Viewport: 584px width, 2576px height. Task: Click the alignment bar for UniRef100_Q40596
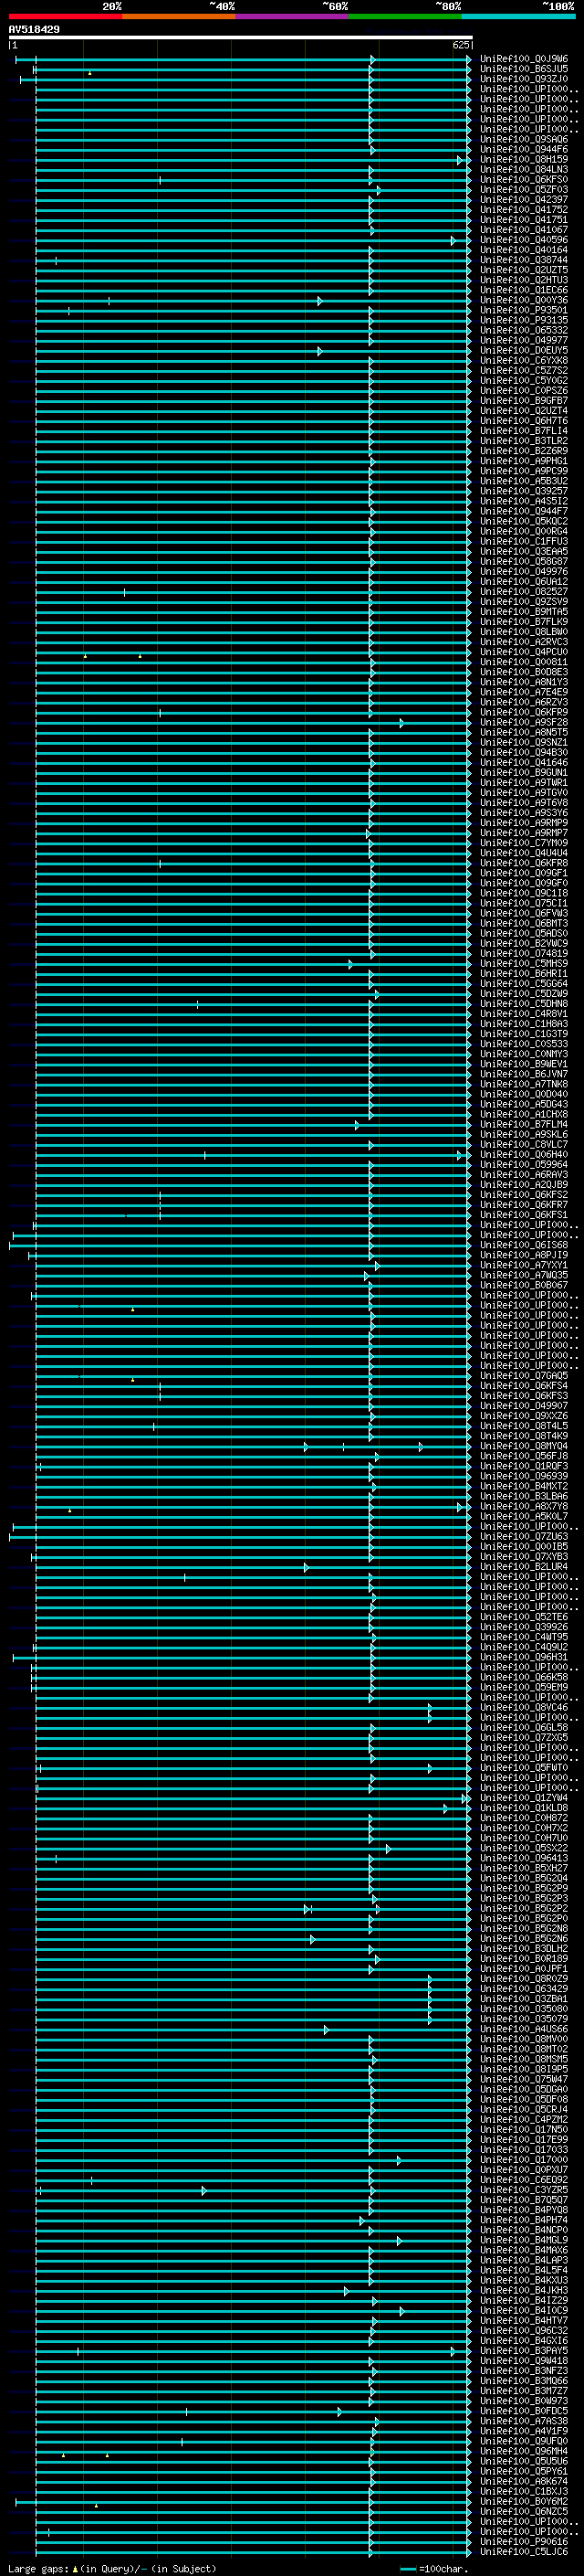point(253,240)
